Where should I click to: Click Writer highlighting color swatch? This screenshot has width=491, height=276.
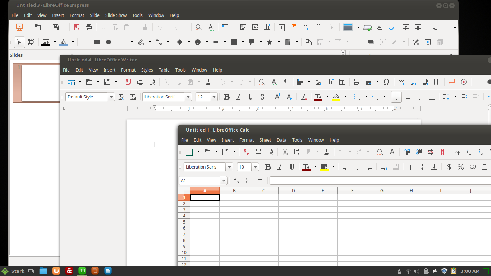pyautogui.click(x=336, y=97)
